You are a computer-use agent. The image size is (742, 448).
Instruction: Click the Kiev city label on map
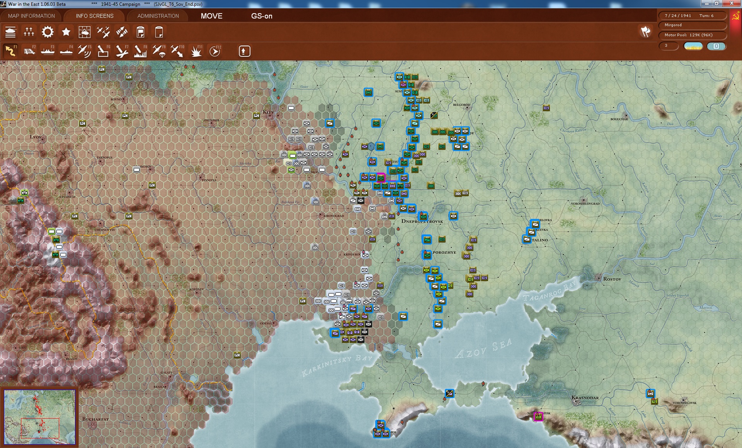click(268, 112)
